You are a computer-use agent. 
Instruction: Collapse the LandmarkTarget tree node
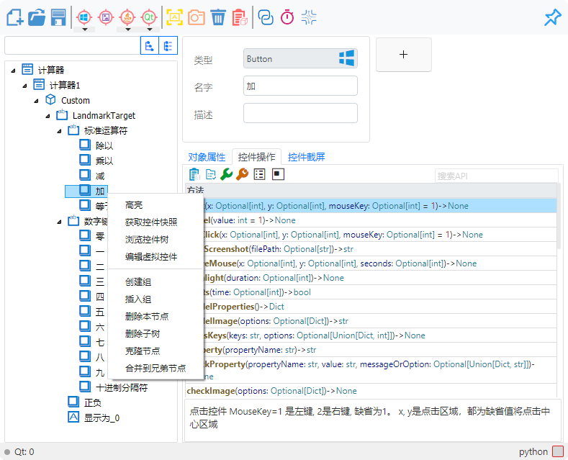(48, 116)
